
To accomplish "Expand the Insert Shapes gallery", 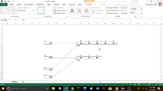I will click(16, 13).
